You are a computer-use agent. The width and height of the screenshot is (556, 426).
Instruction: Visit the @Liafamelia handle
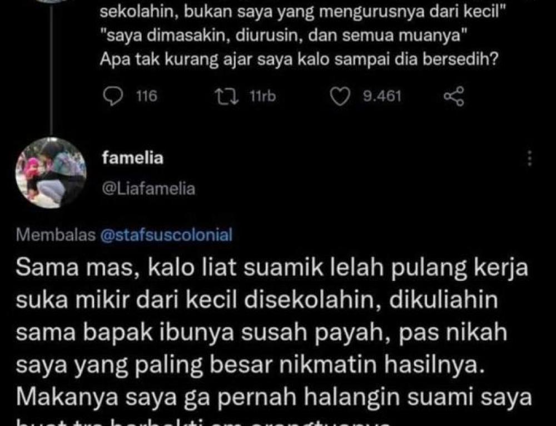[x=148, y=189]
